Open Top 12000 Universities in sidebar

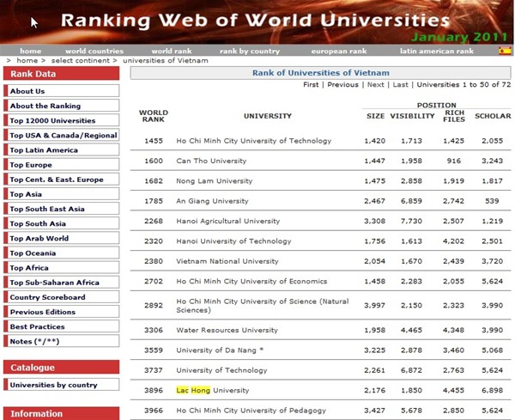pos(52,121)
